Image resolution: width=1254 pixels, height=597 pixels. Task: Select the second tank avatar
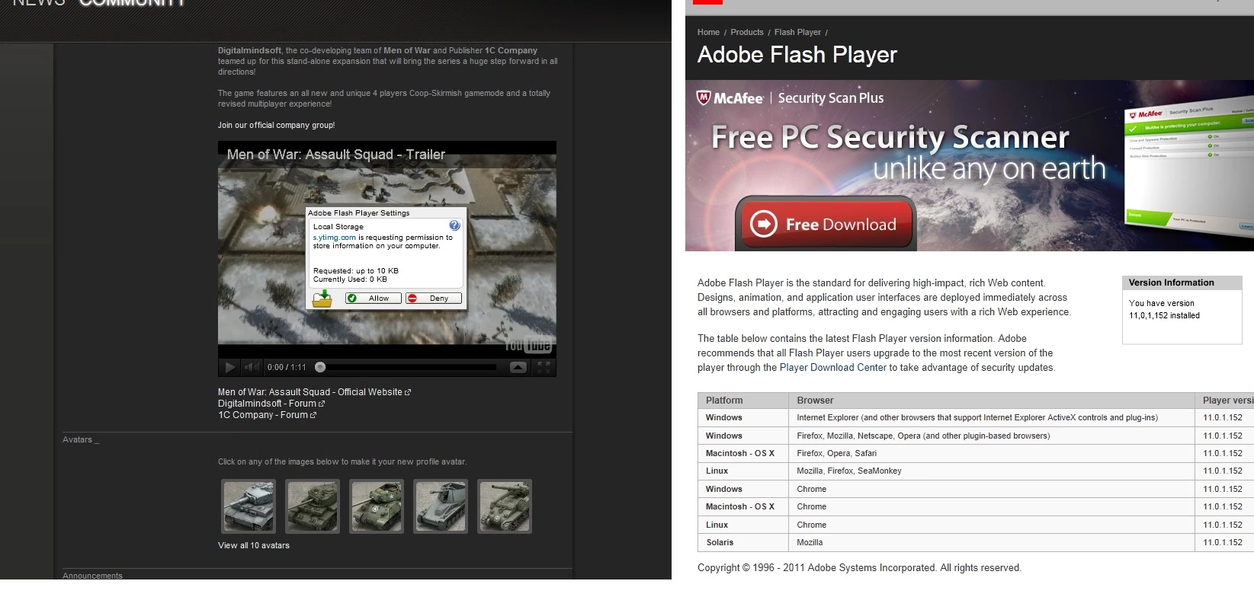[313, 506]
